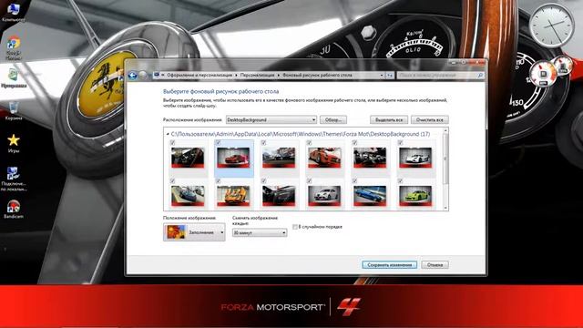583x328 pixels.
Task: Select the white sports car thumbnail
Action: coord(415,158)
